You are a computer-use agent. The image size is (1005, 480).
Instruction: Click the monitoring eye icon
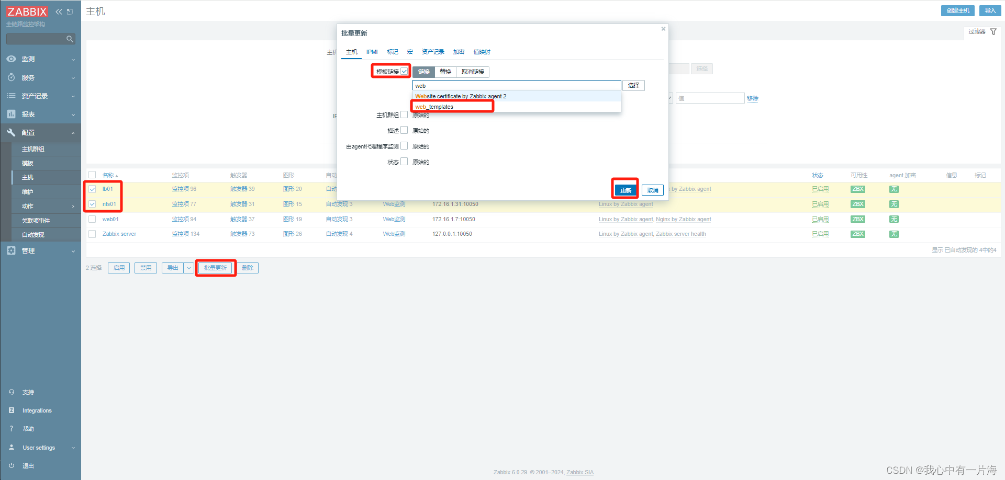pyautogui.click(x=11, y=59)
